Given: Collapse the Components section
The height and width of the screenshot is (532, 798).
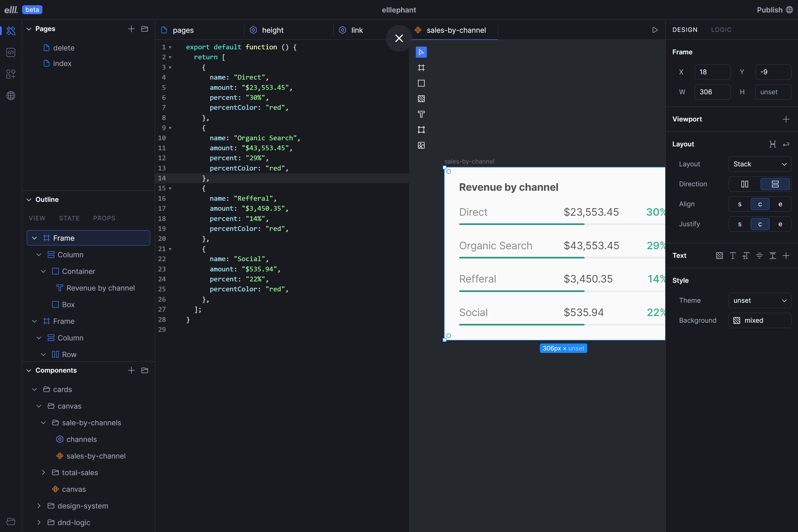Looking at the screenshot, I should [x=29, y=370].
